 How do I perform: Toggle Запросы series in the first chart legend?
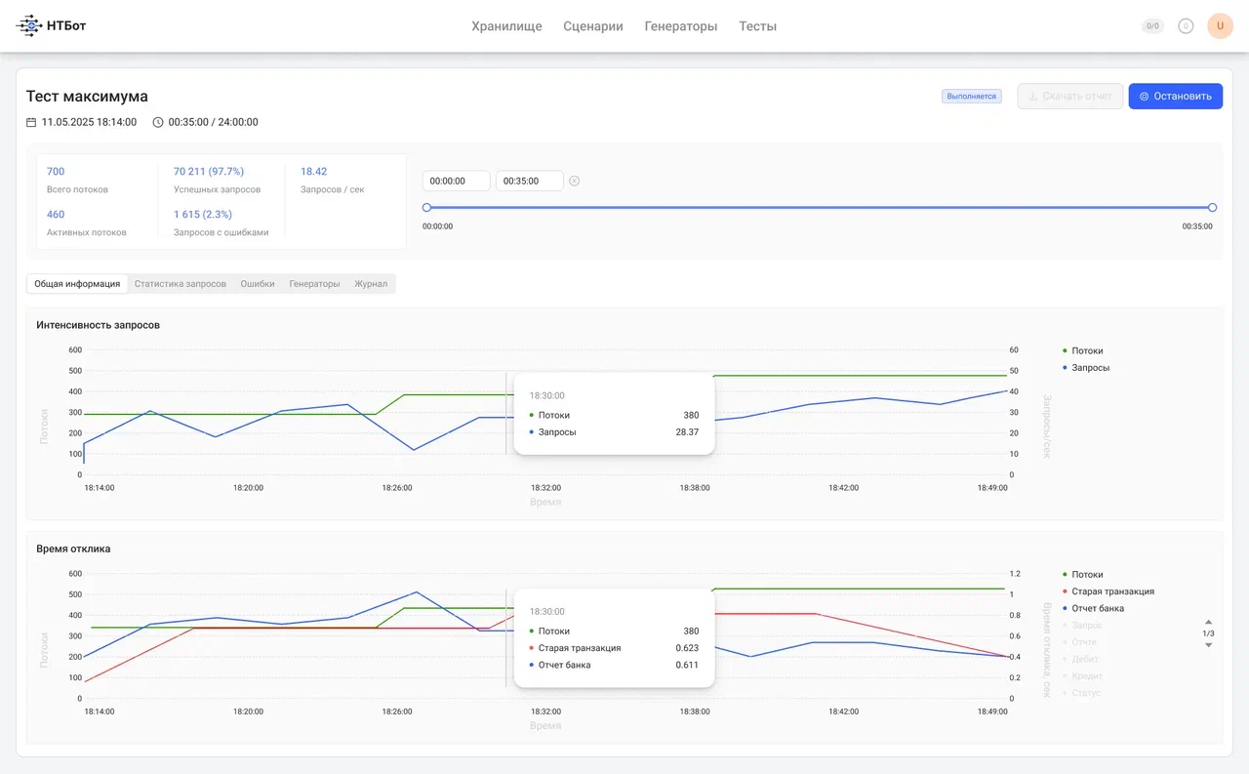(1090, 368)
